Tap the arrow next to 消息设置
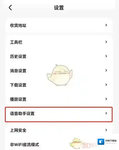 point(106,70)
